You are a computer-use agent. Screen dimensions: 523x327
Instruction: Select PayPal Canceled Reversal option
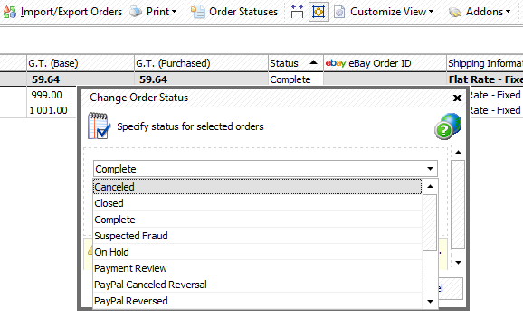(x=257, y=285)
